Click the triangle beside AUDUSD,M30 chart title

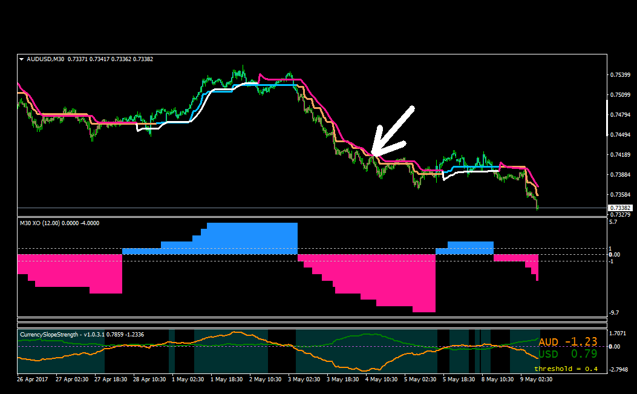pos(21,59)
